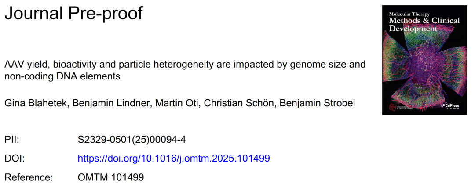Viewport: 475px width, 184px height.
Task: Click the 'PII:' label
Action: coord(11,140)
